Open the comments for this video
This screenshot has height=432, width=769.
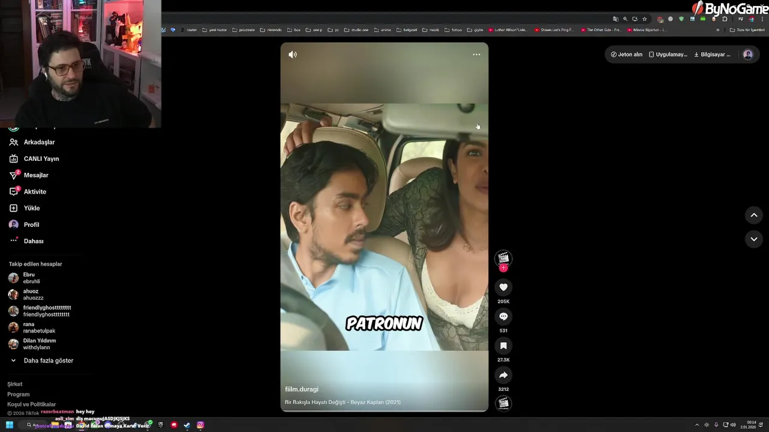pos(503,317)
